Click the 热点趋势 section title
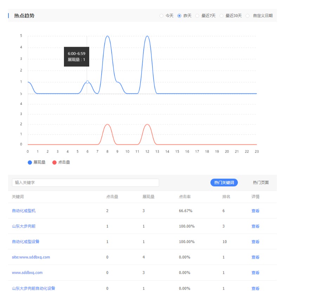332x291 pixels. (x=24, y=16)
